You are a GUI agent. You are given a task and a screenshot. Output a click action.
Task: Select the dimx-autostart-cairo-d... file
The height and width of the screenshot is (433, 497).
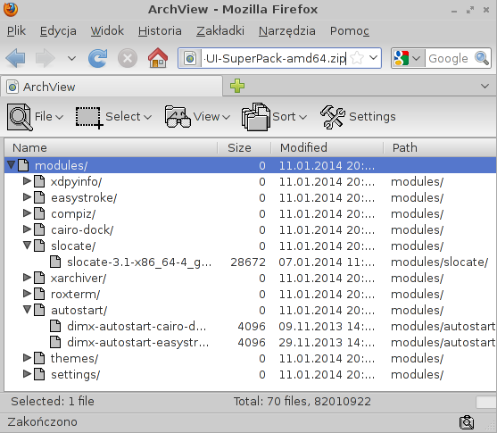point(137,327)
